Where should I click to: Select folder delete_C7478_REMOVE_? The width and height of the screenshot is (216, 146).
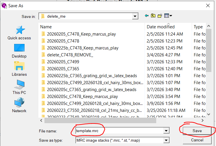(70, 55)
